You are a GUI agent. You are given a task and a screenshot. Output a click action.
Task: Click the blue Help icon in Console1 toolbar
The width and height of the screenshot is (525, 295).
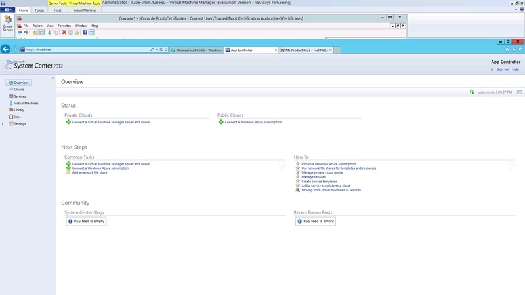point(85,32)
